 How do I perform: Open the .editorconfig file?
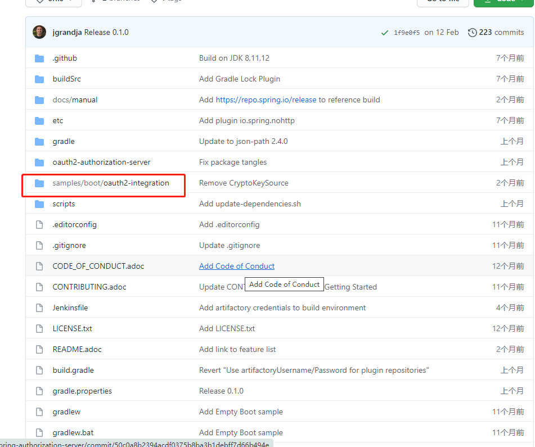click(74, 225)
